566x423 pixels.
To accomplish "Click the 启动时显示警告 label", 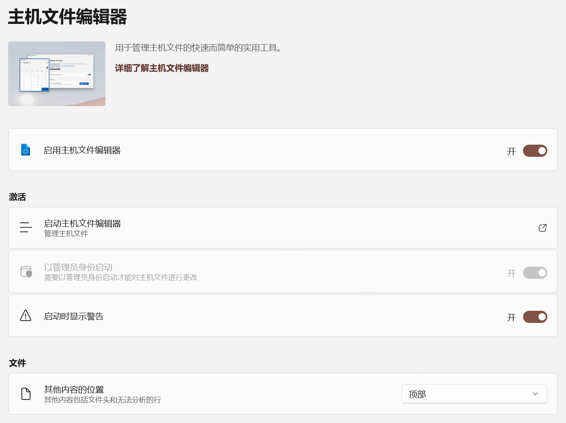I will [x=74, y=316].
